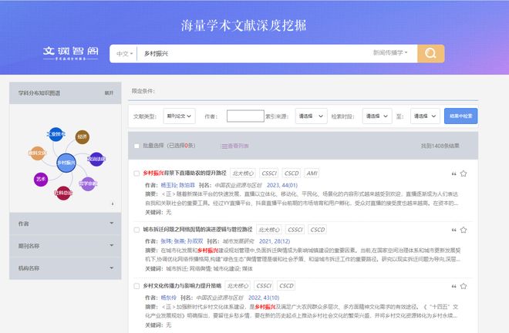
Task: Click the 找到1408条结果 result count
Action: pyautogui.click(x=440, y=146)
